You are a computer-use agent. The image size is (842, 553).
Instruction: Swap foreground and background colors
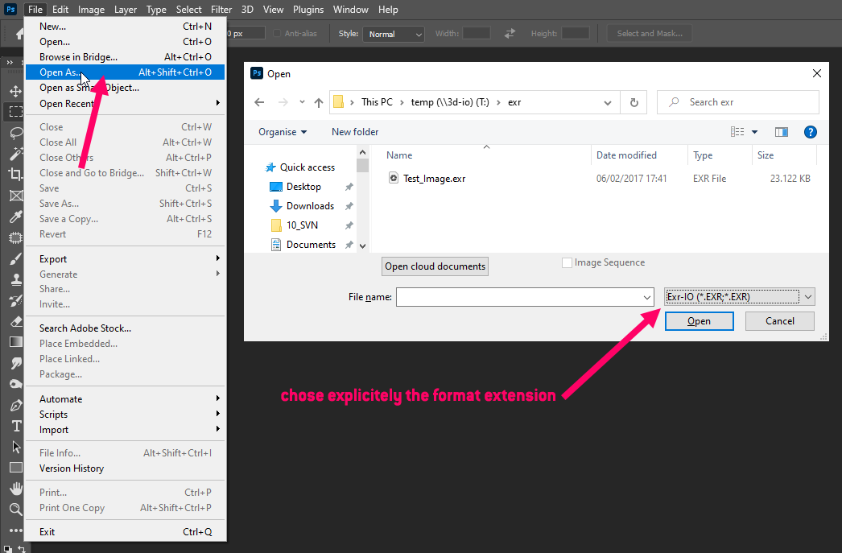point(22,549)
